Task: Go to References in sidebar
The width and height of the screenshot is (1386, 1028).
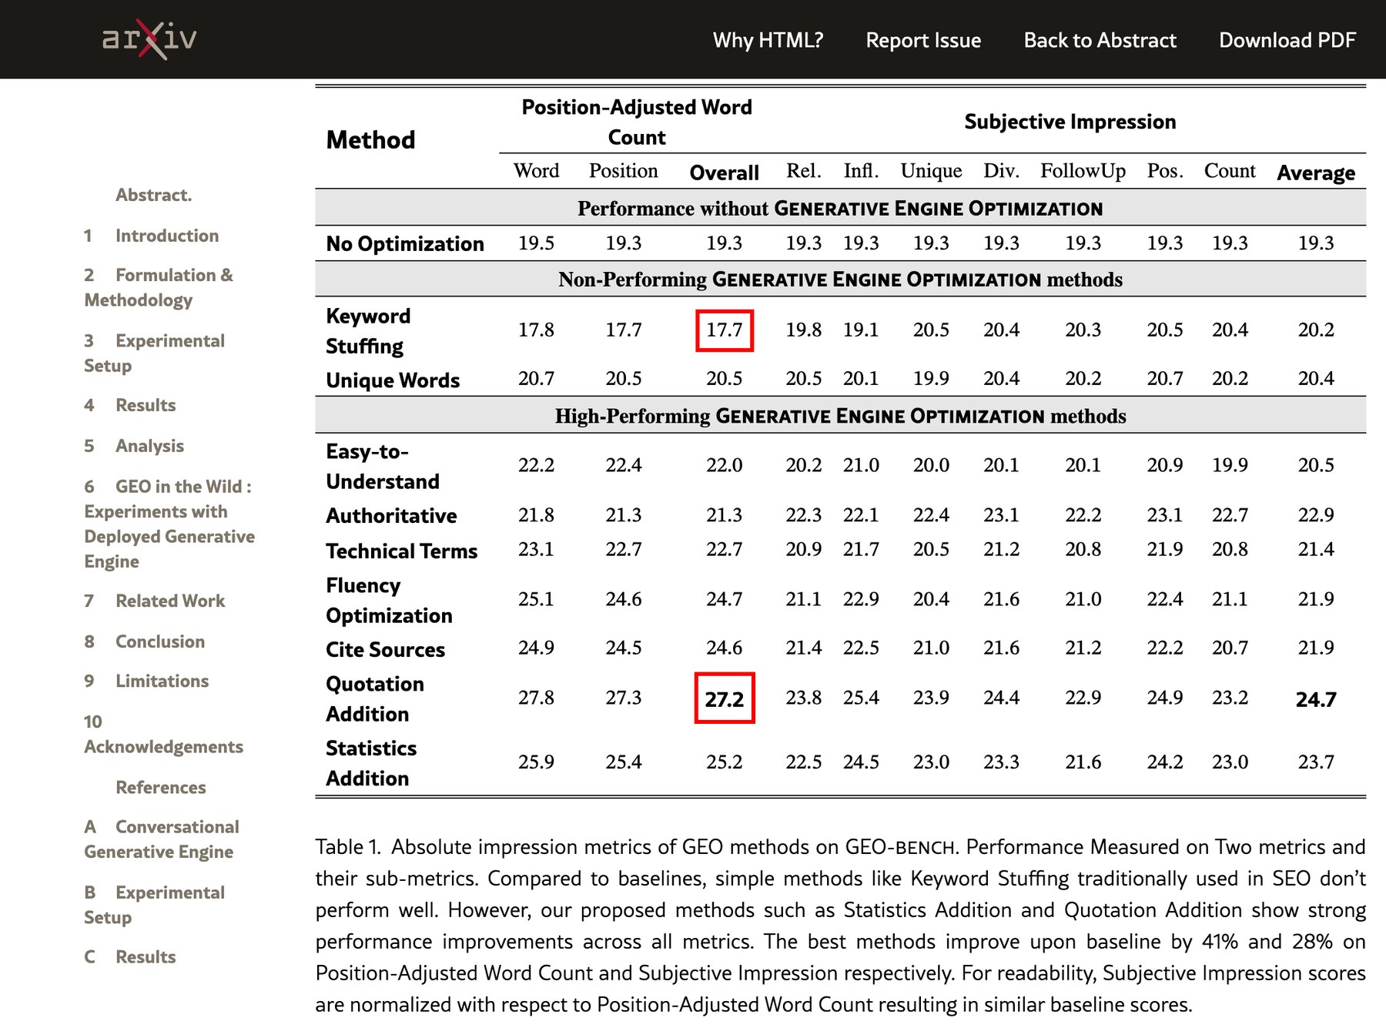Action: (161, 787)
